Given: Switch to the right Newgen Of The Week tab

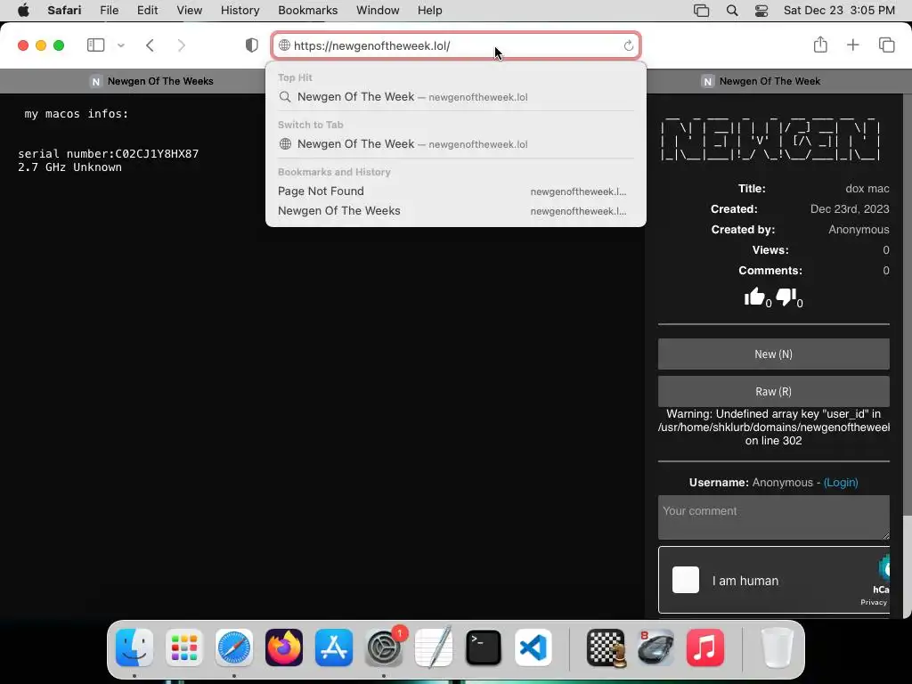Looking at the screenshot, I should tap(761, 81).
